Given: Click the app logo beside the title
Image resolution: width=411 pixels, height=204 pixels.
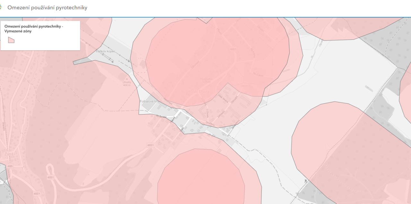Looking at the screenshot, I should click(x=1, y=7).
